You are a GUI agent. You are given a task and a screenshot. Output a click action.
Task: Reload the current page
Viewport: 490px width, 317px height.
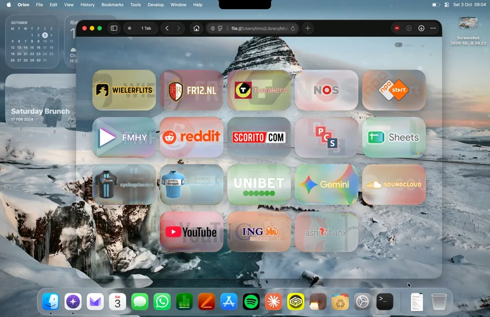[x=293, y=29]
